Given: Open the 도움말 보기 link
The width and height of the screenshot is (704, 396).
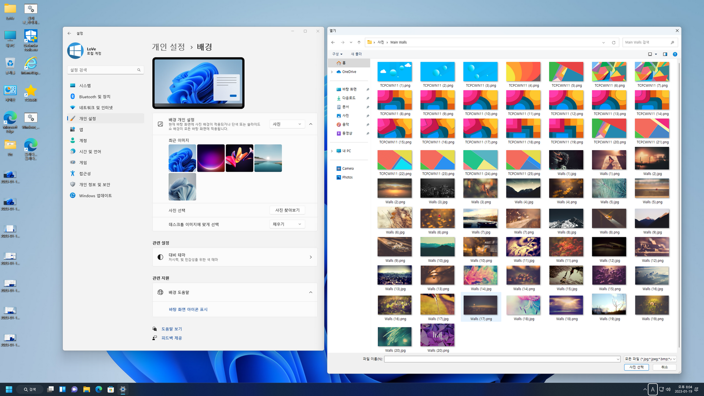Looking at the screenshot, I should 171,329.
